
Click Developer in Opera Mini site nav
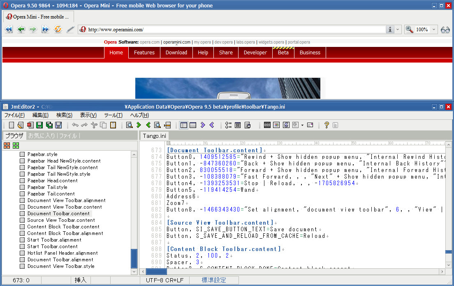point(255,52)
